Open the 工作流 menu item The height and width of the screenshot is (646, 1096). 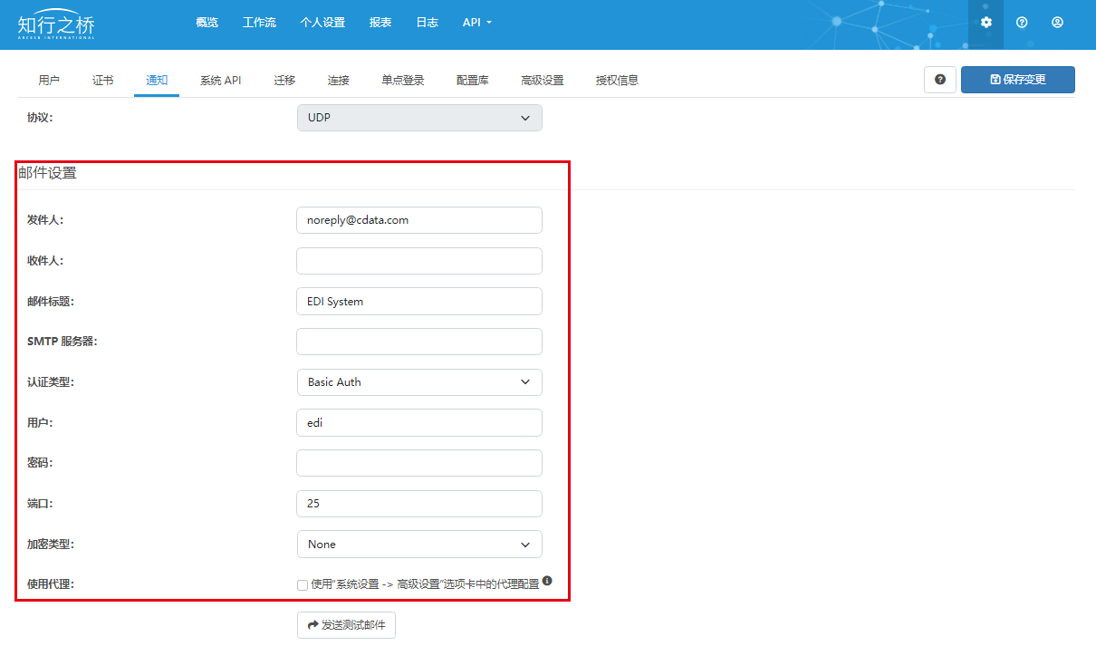click(259, 23)
